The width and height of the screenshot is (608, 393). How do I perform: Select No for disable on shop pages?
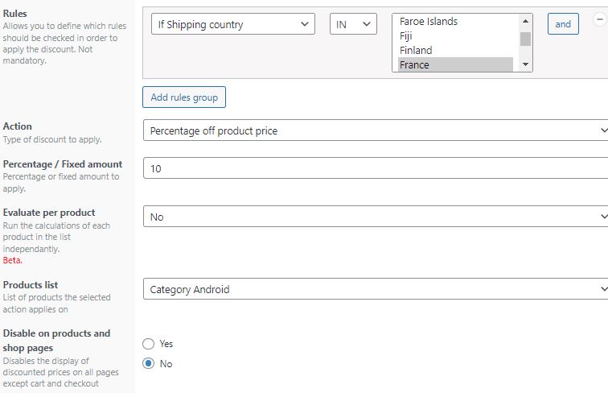pos(148,363)
